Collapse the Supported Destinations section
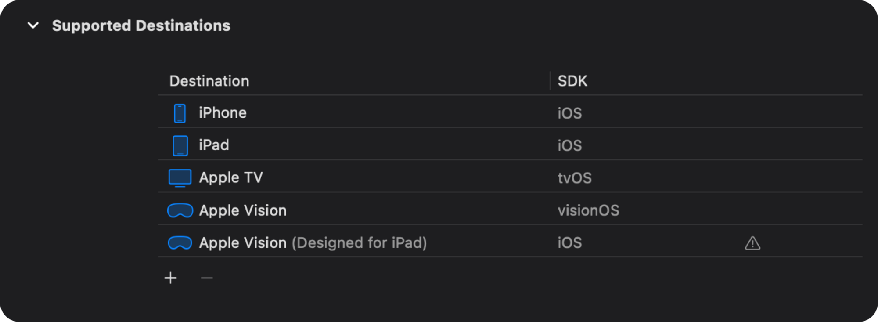878x322 pixels. (33, 25)
